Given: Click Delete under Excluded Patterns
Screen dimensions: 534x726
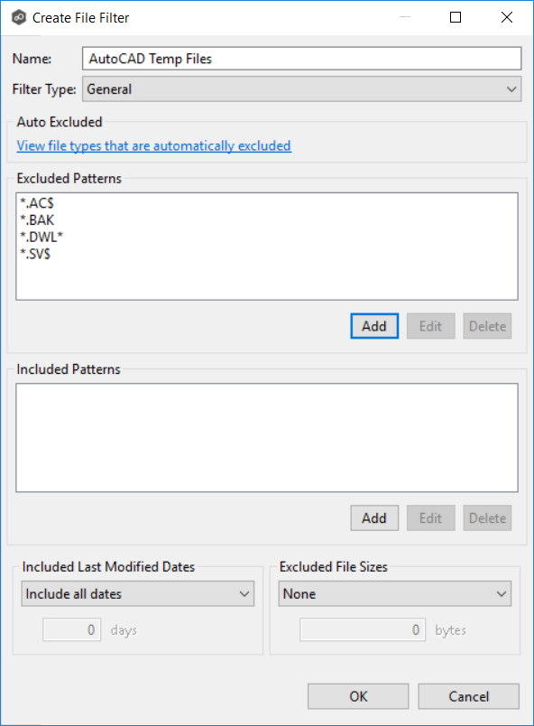Looking at the screenshot, I should click(487, 326).
